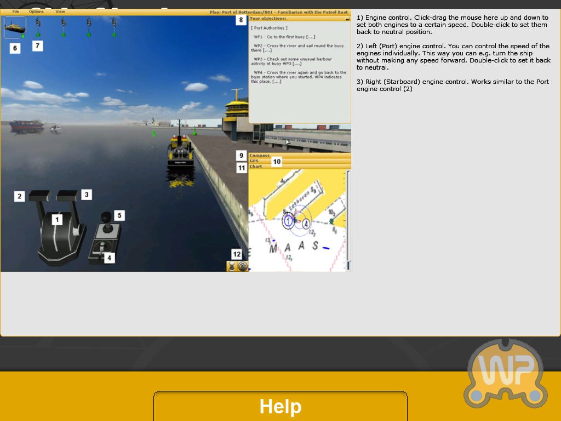561x421 pixels.
Task: Click the Help button
Action: tap(280, 406)
